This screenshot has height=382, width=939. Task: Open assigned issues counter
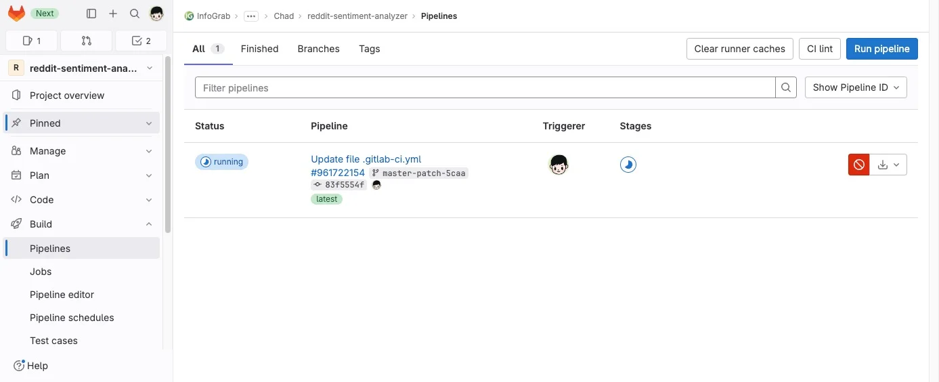(x=32, y=41)
